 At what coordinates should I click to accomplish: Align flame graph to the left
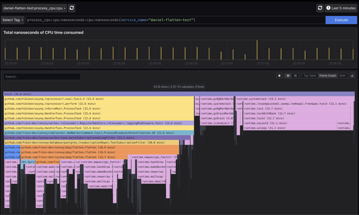(x=288, y=76)
